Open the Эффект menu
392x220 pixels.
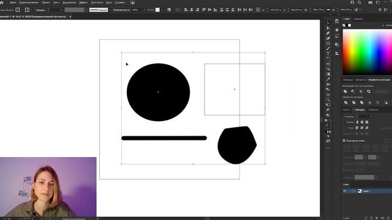point(83,2)
